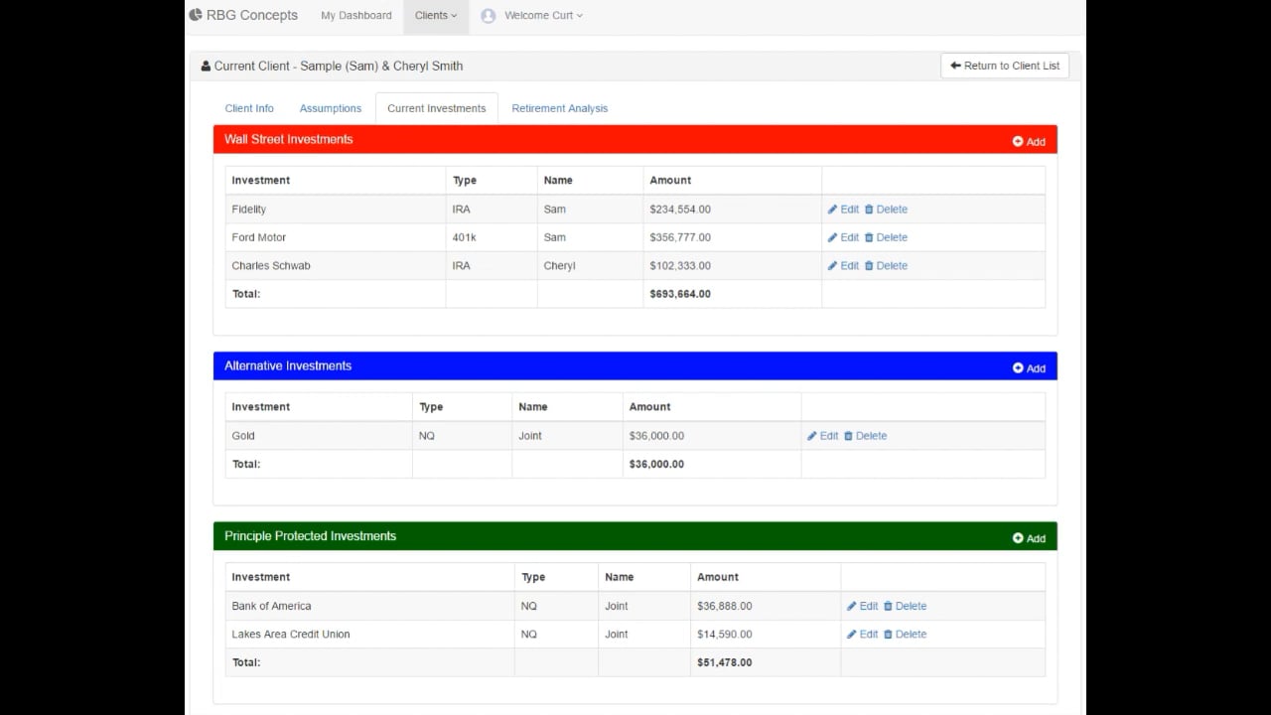Click the pencil Edit icon for Fidelity

coord(833,210)
